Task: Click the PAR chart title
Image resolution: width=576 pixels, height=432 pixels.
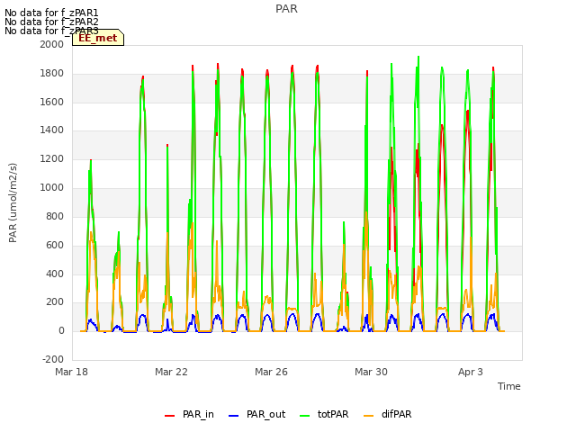Action: [x=286, y=9]
